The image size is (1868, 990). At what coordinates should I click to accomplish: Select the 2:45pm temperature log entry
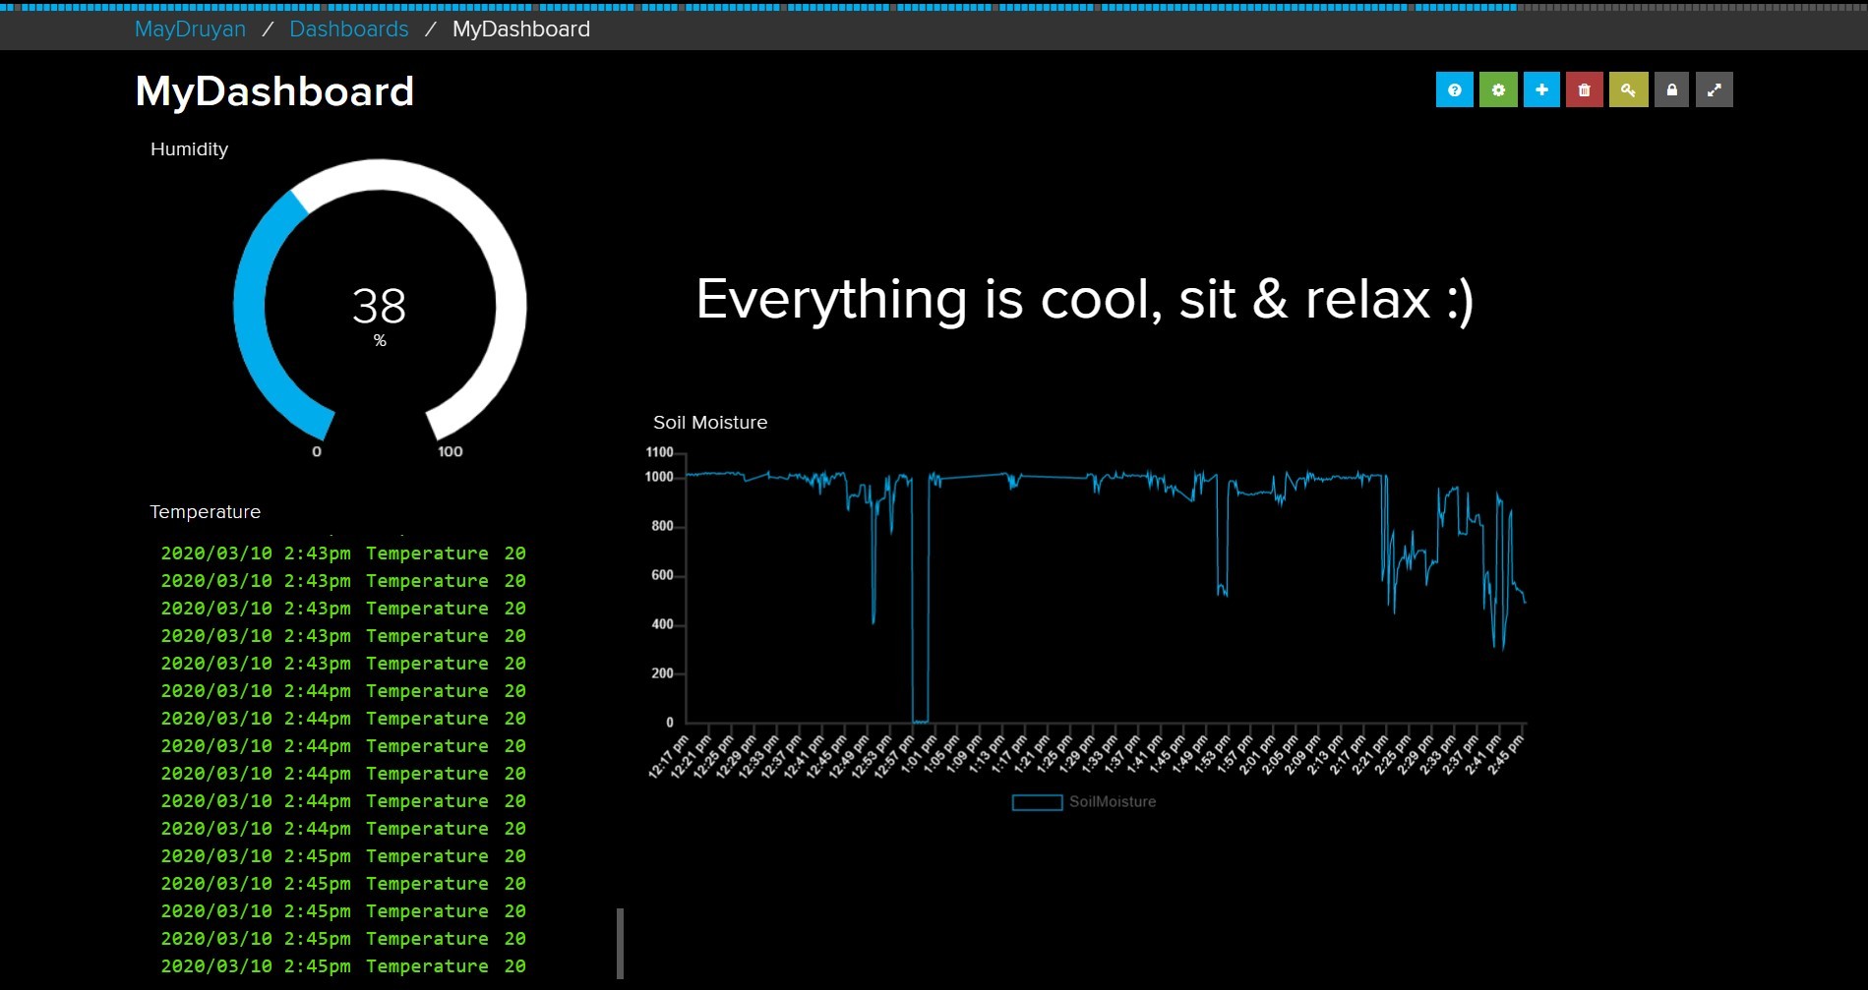click(x=341, y=856)
